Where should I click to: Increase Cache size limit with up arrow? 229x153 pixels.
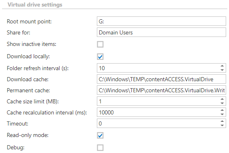222,99
